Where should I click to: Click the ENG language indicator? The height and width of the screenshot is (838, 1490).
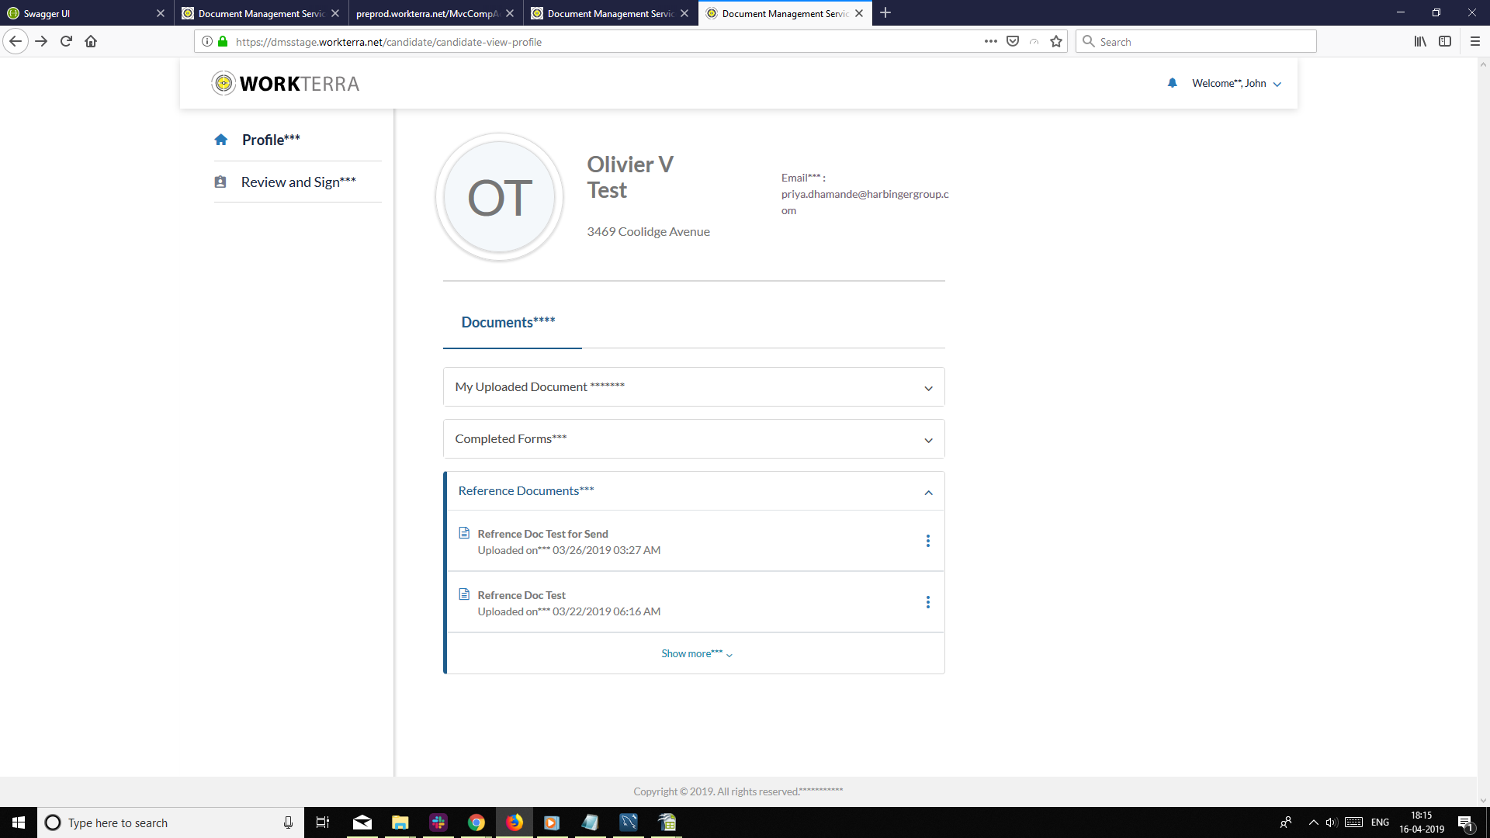click(x=1380, y=822)
